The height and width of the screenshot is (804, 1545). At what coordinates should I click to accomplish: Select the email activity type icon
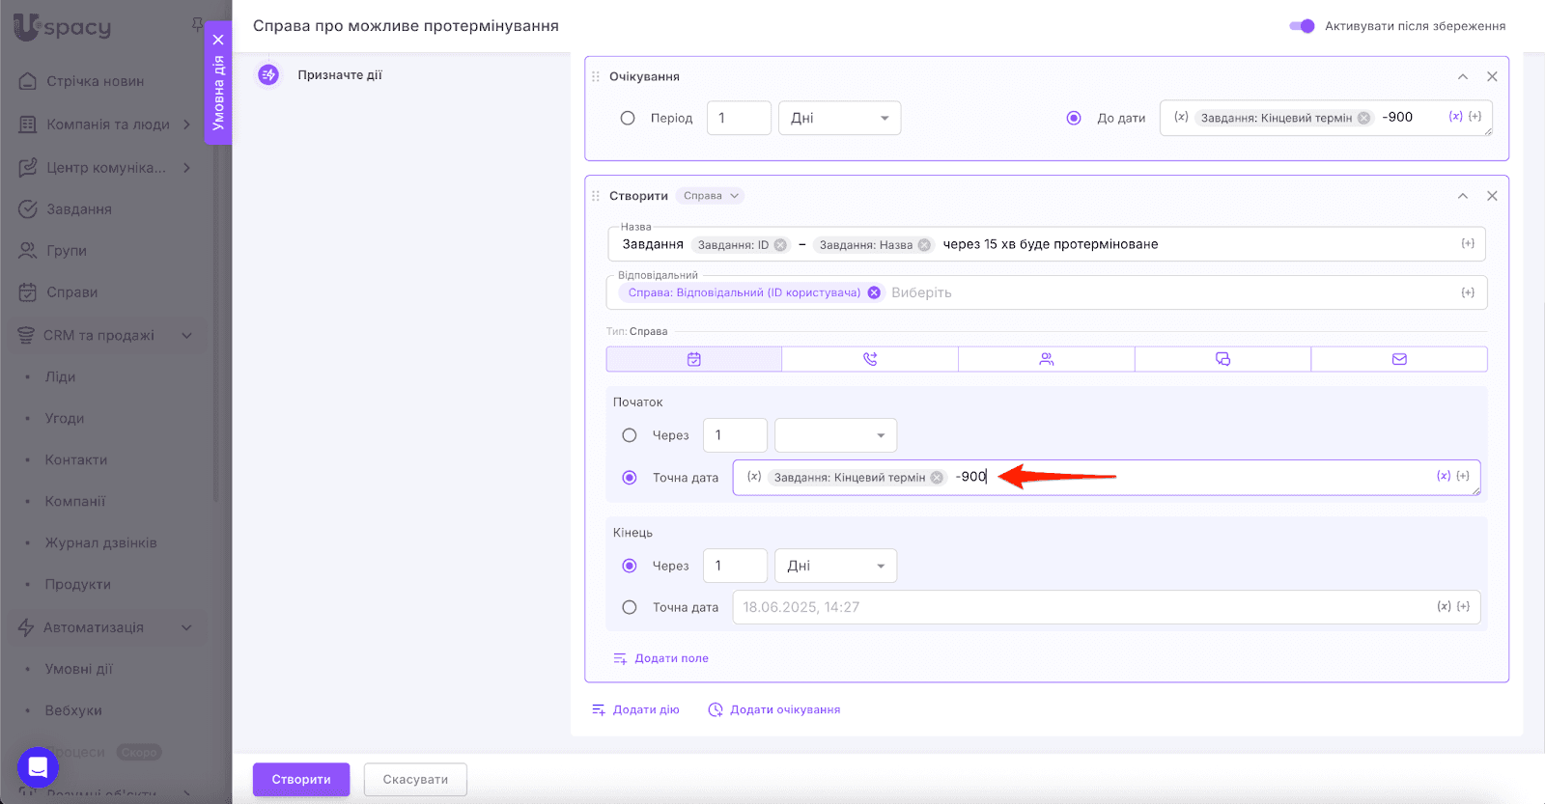tap(1399, 359)
